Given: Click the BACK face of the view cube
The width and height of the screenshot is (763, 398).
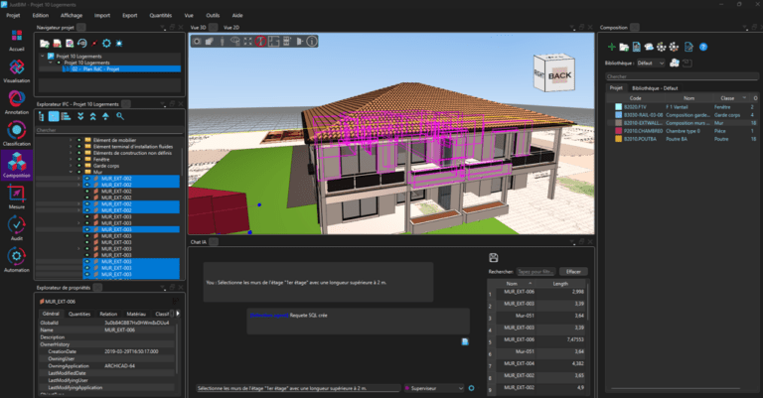Looking at the screenshot, I should [x=560, y=75].
